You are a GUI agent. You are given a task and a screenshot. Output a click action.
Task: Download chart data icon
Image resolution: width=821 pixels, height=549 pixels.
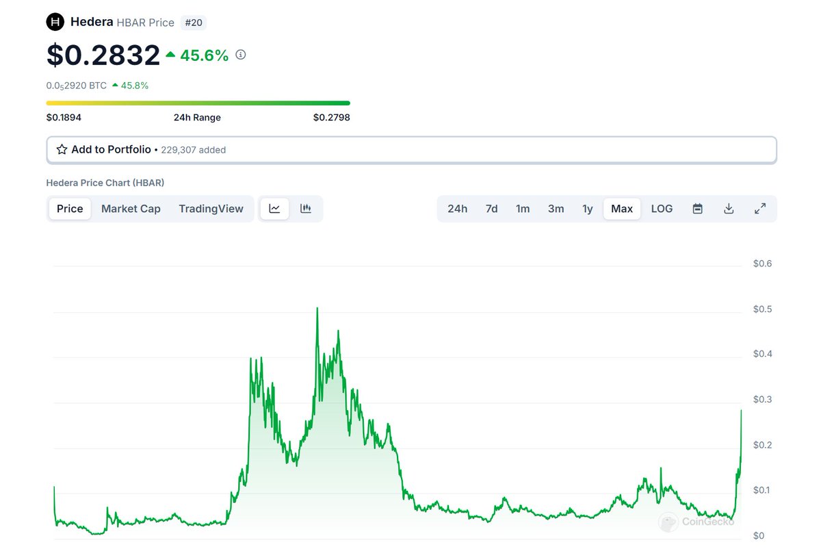click(729, 209)
